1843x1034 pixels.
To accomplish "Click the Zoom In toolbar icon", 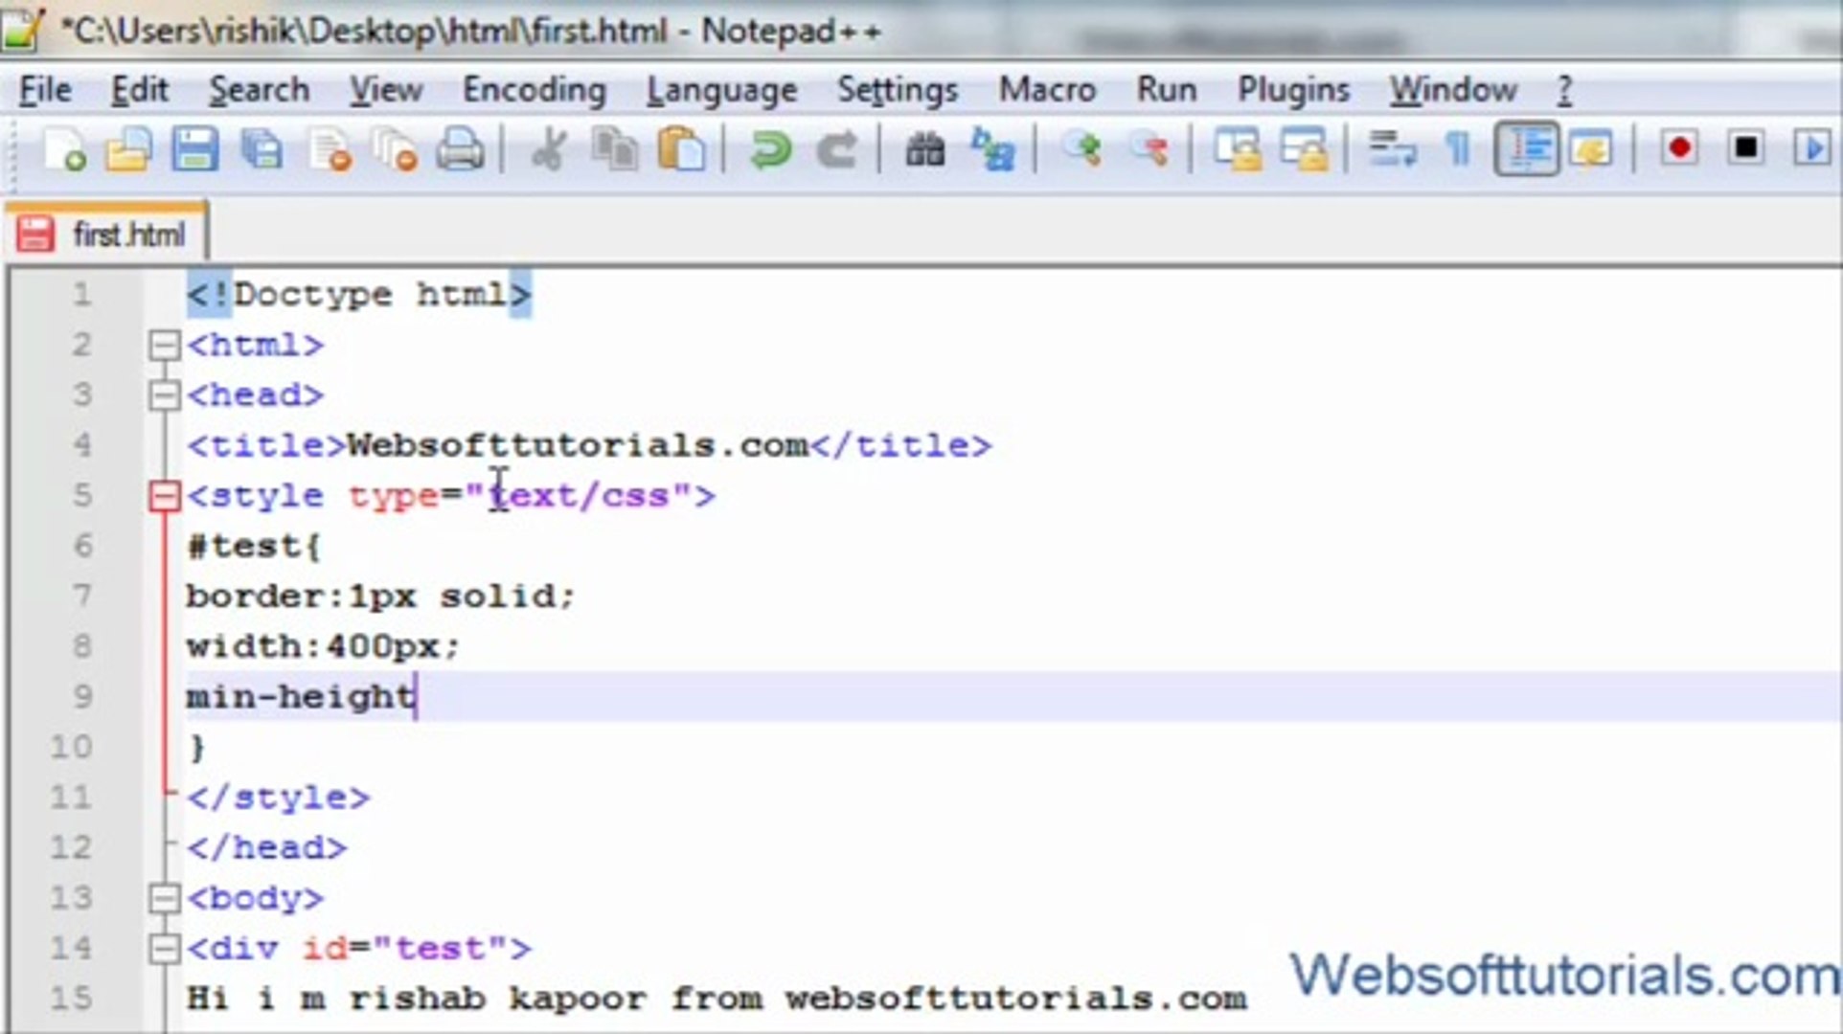I will pyautogui.click(x=1082, y=150).
